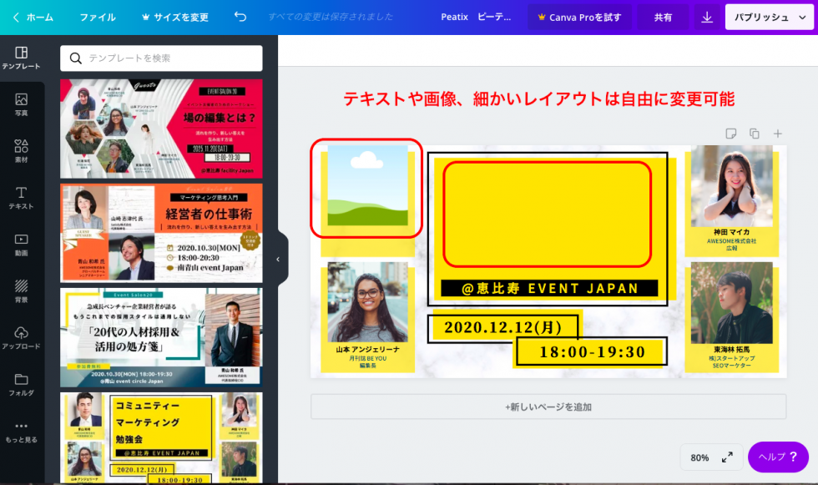
Task: Duplicate the current page
Action: pos(755,135)
